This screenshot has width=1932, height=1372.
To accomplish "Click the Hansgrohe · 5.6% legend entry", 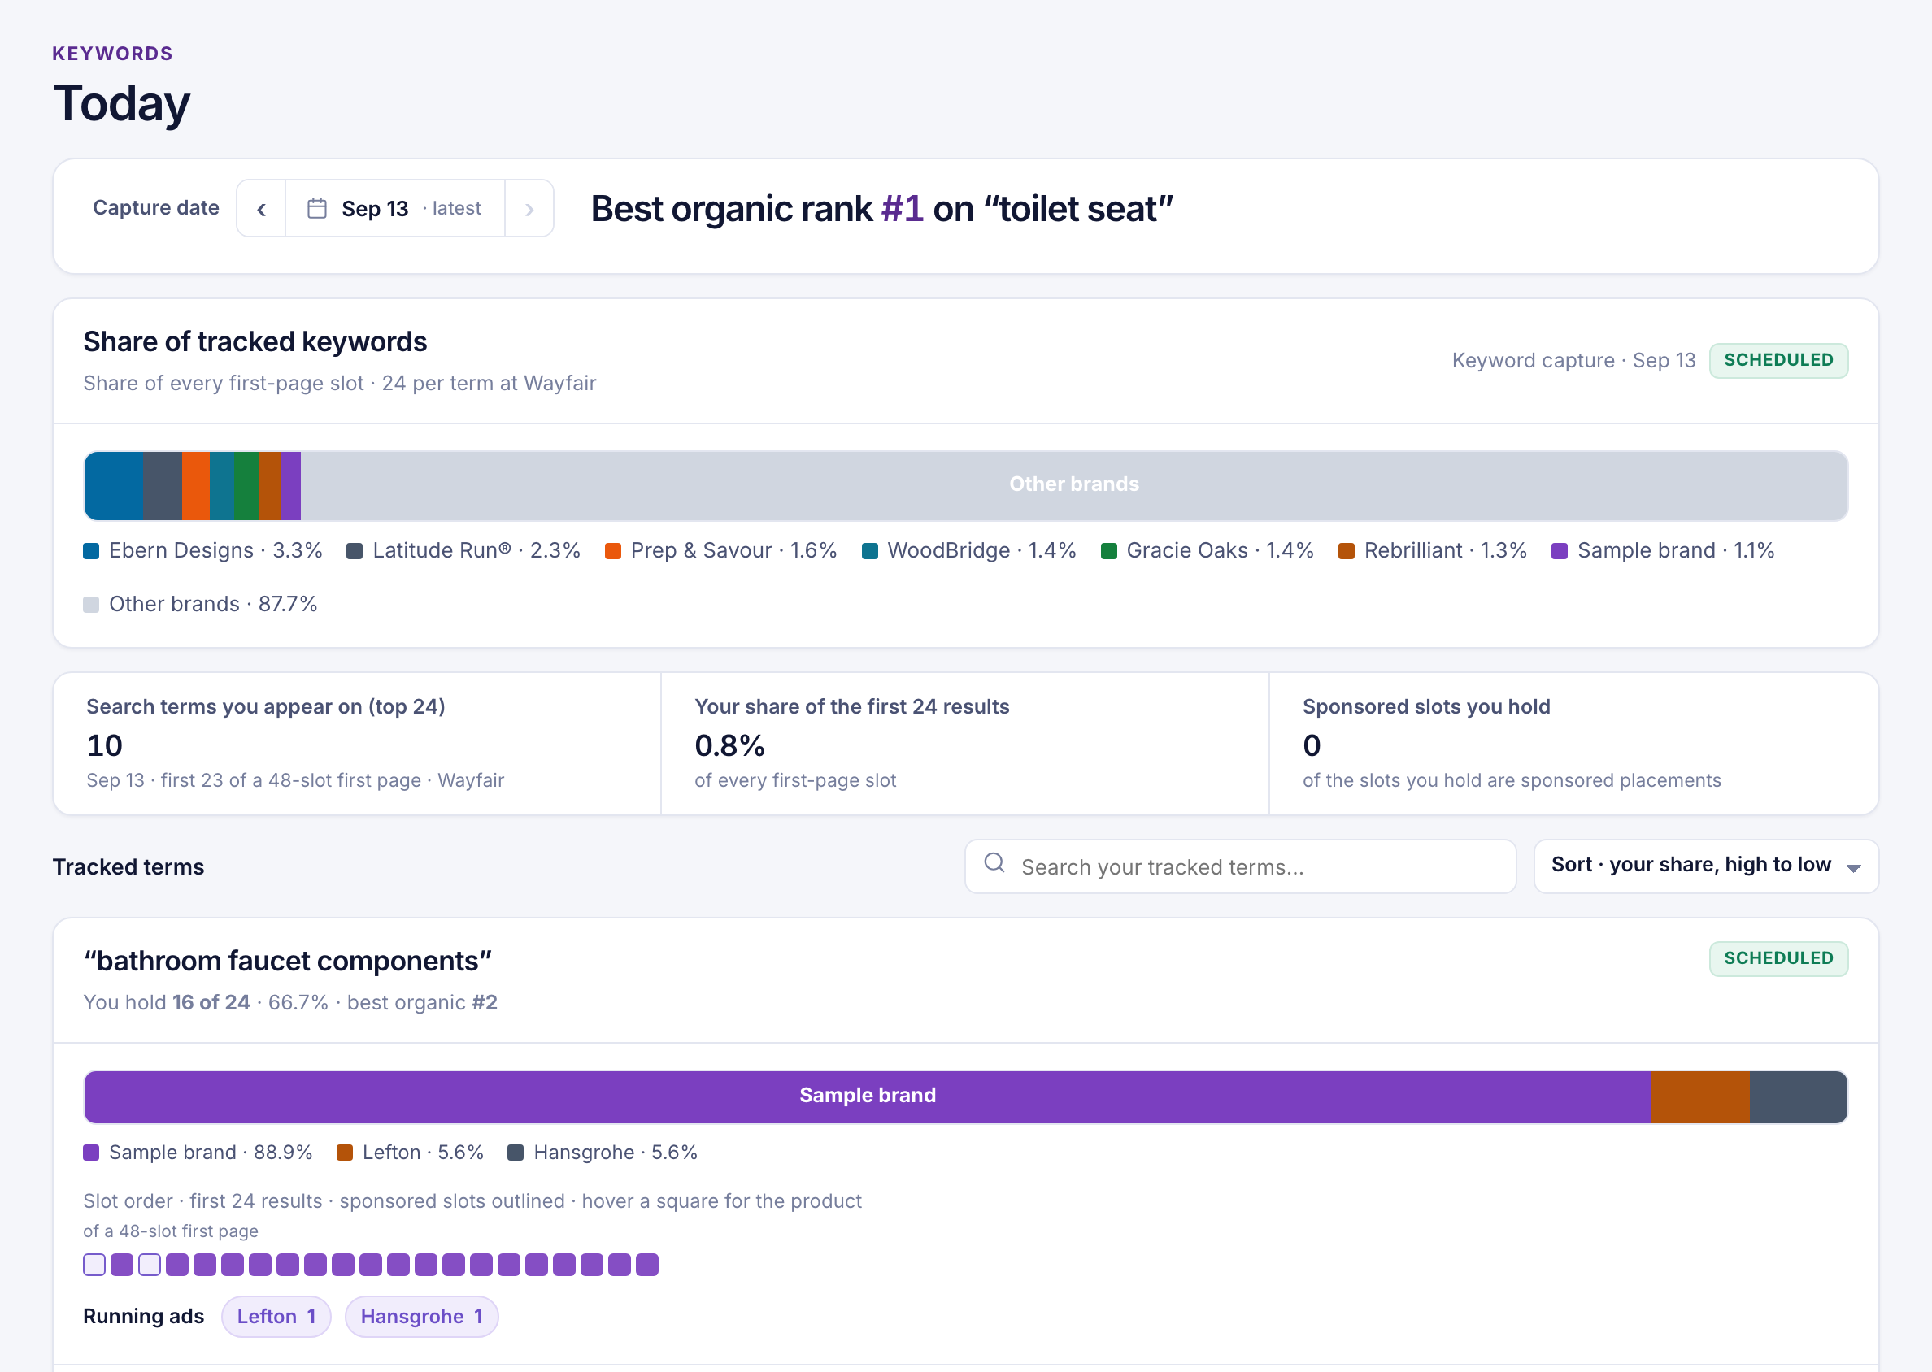I will click(603, 1153).
